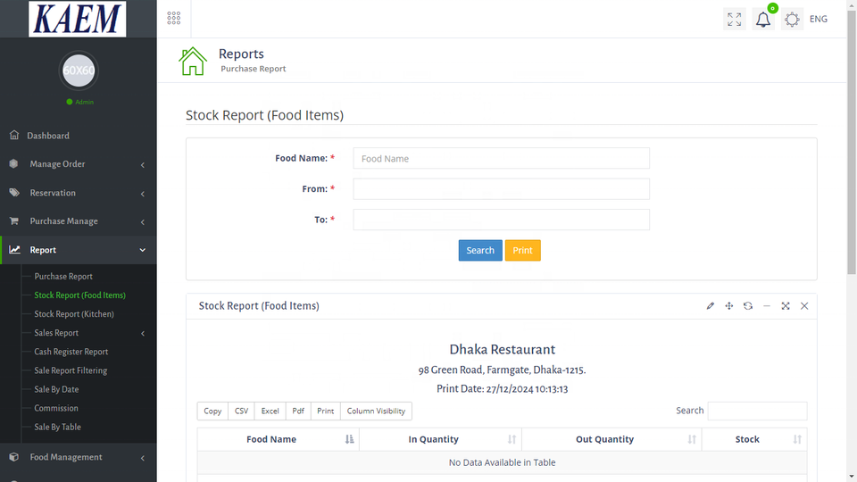
Task: Click the move icon on Stock Report panel
Action: [729, 306]
